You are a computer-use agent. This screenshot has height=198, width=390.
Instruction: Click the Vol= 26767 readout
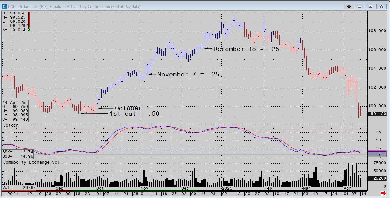point(19,187)
